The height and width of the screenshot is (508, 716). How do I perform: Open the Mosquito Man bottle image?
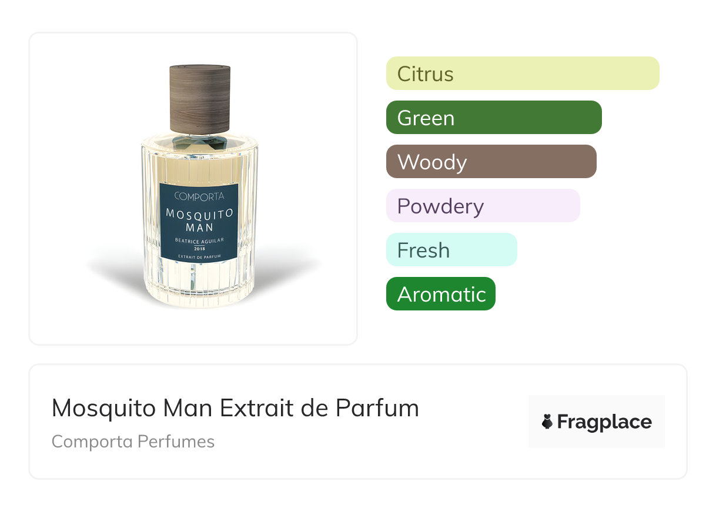(200, 186)
